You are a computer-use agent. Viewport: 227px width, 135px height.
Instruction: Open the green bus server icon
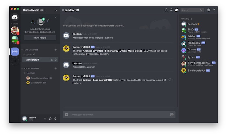15,40
